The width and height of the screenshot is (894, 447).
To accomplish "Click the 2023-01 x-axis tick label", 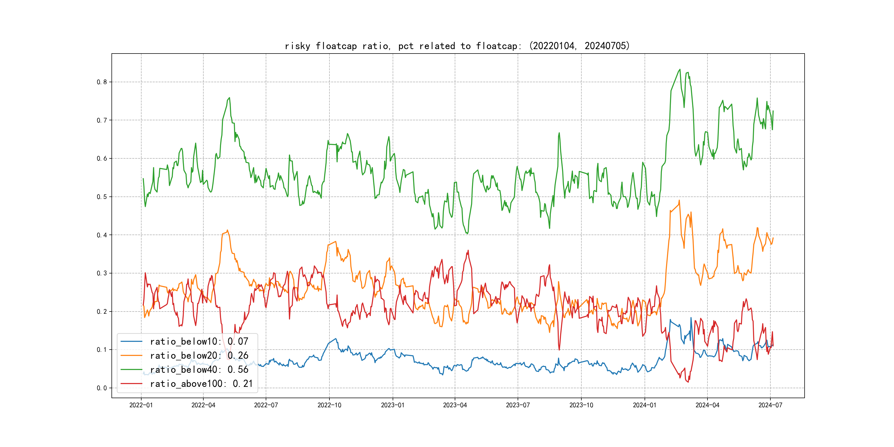I will click(x=393, y=405).
